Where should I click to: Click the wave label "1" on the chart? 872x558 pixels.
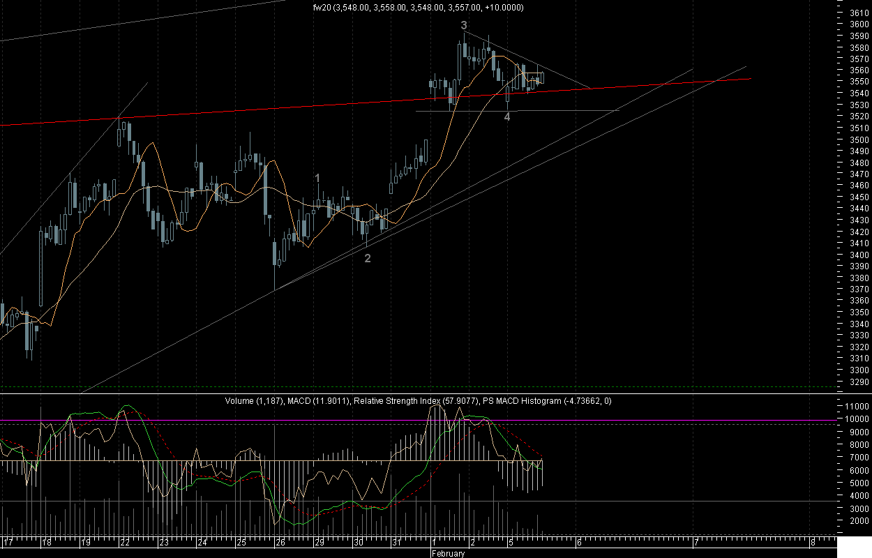coord(317,179)
